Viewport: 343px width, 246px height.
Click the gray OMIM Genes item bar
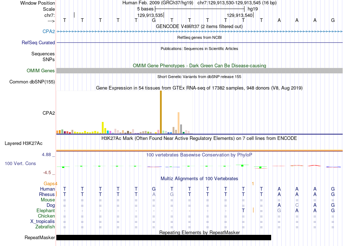pos(199,70)
